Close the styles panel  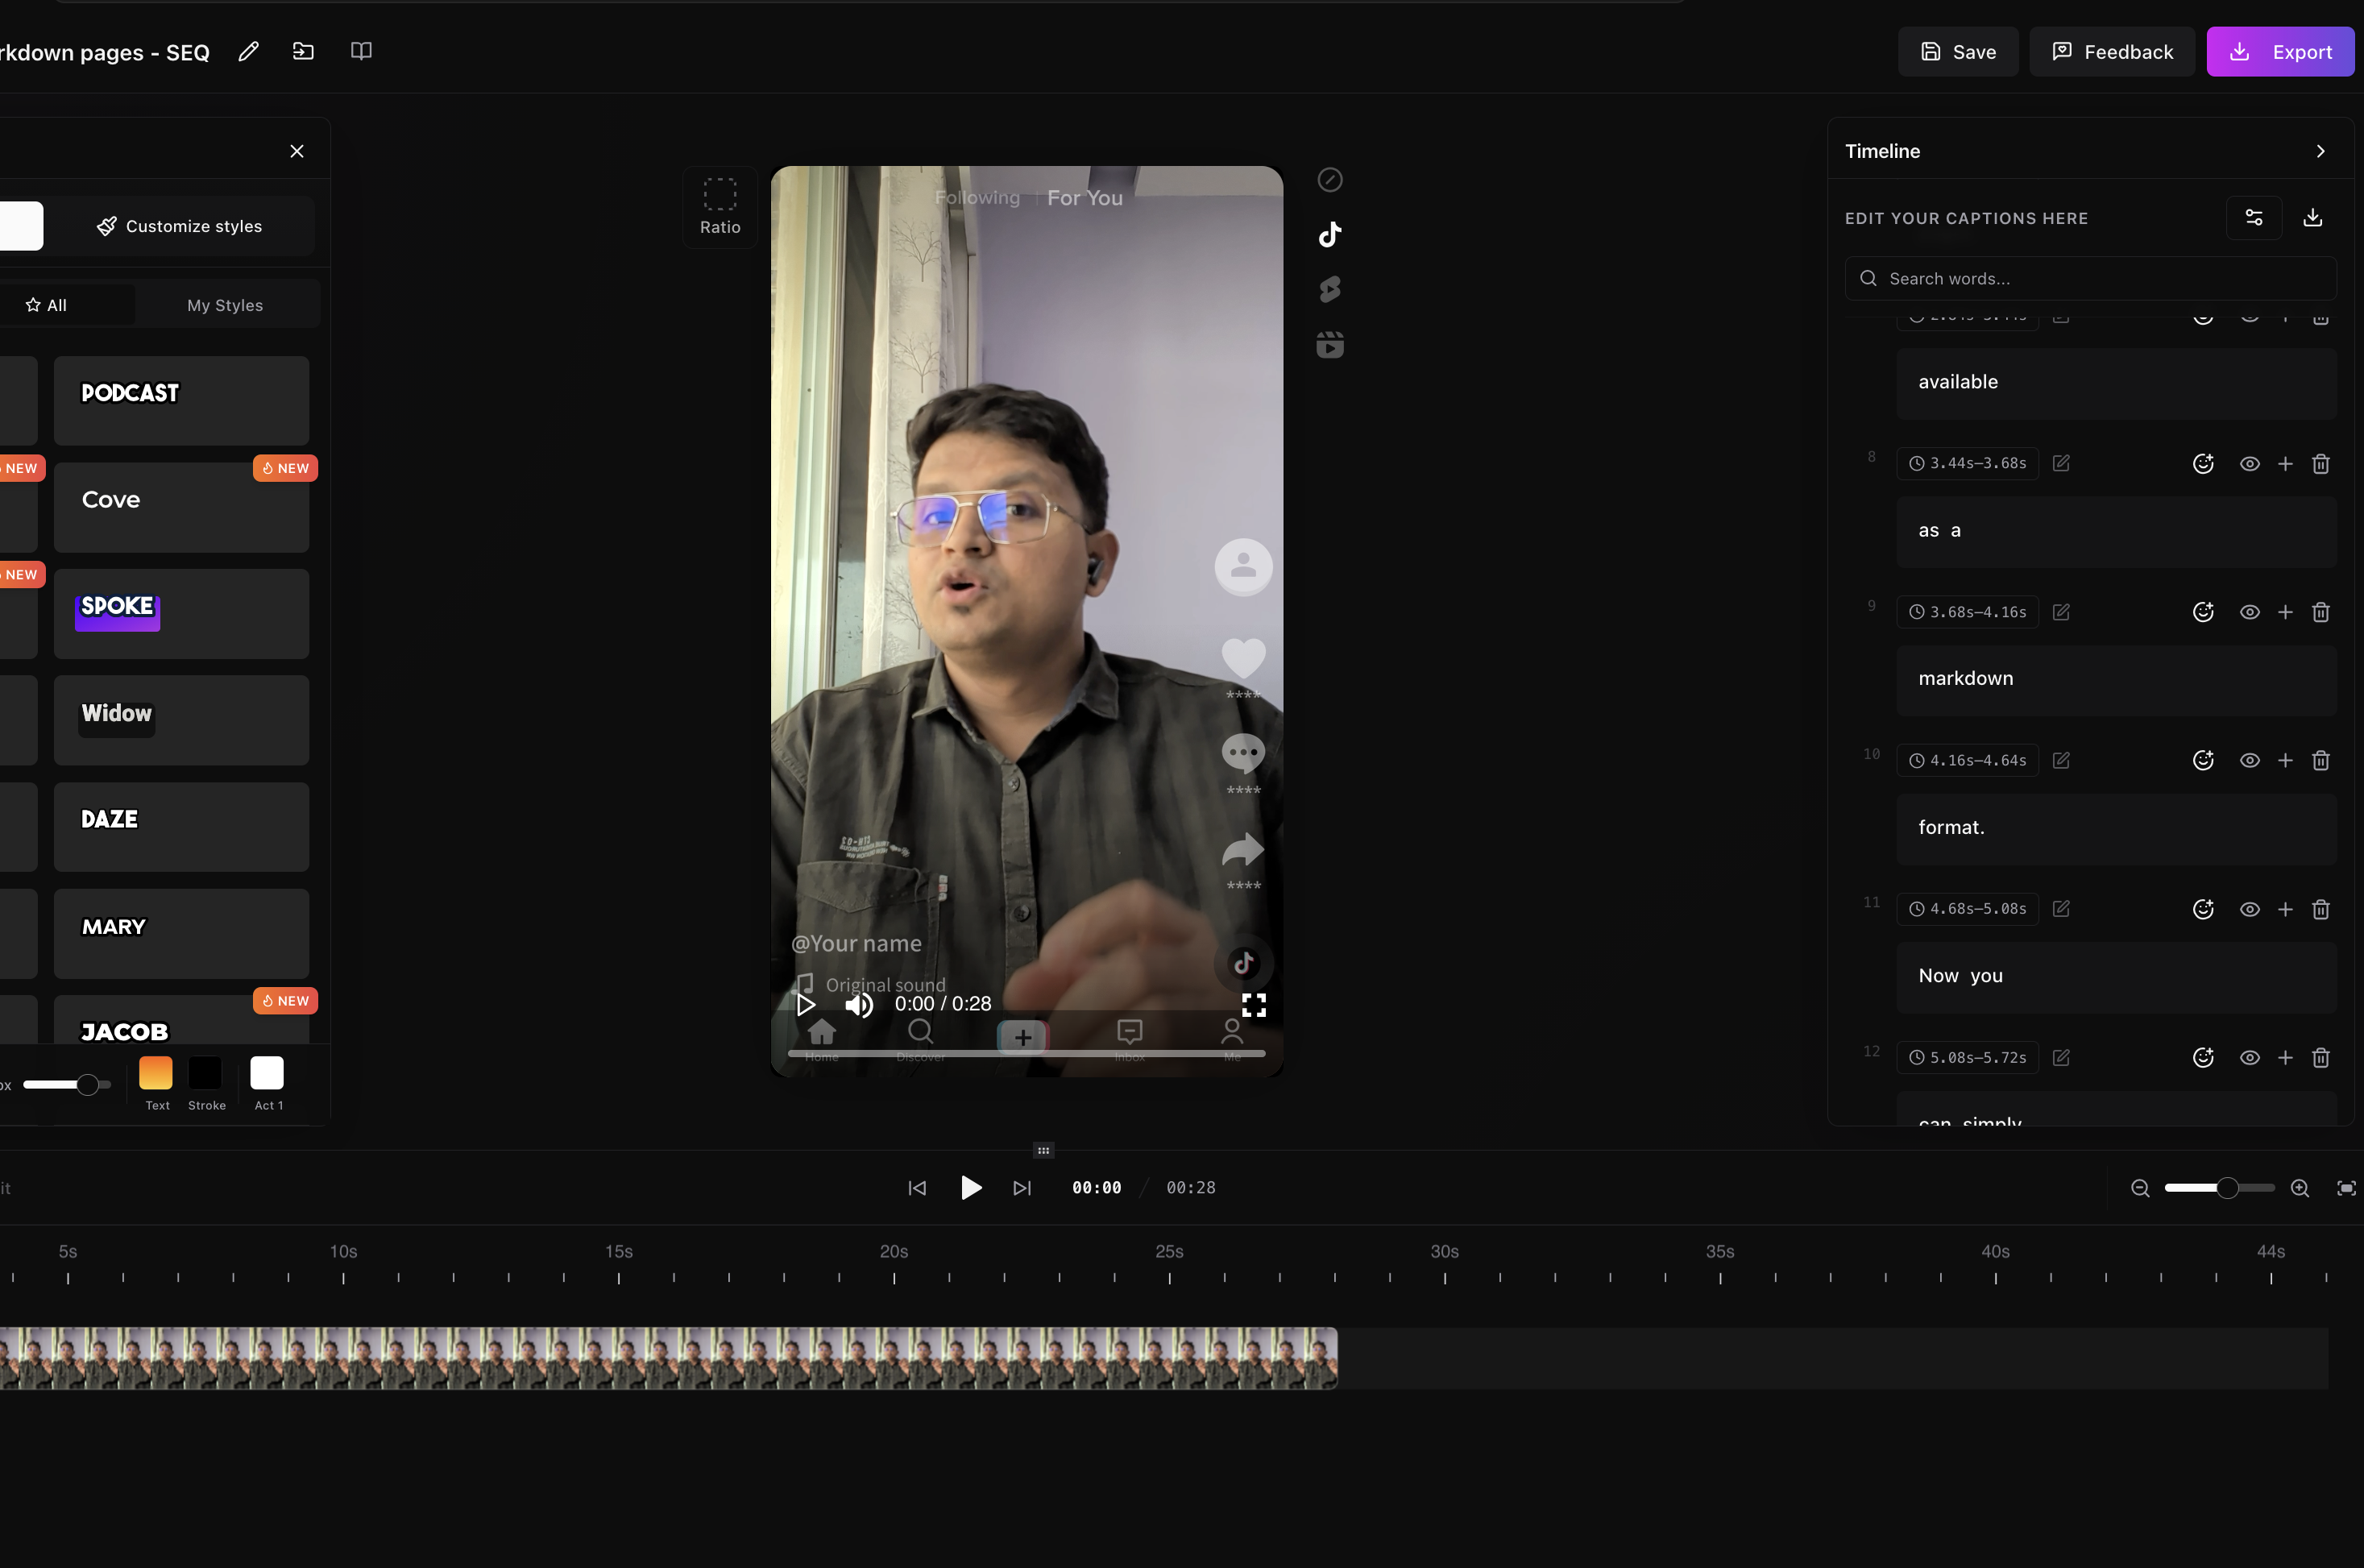pos(297,151)
